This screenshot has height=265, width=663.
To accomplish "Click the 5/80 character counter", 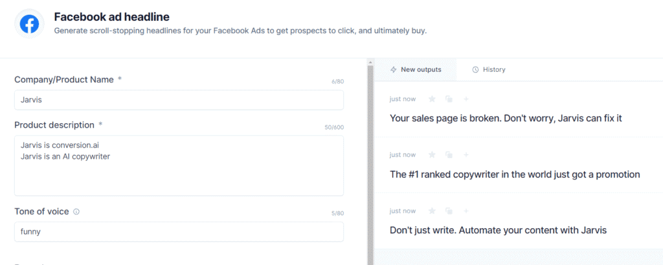I will coord(337,213).
